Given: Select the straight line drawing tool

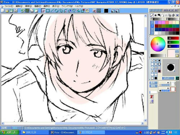Looking at the screenshot, I should 52,11.
